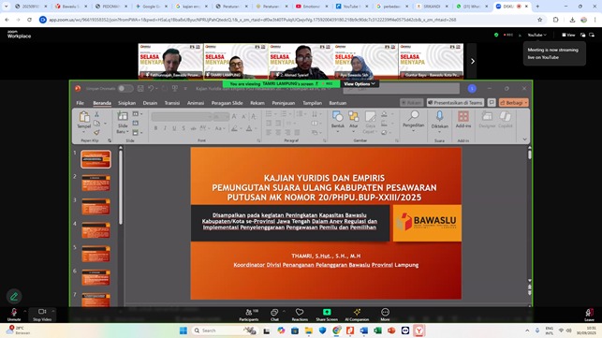Show next participants in video strip

coord(473,62)
